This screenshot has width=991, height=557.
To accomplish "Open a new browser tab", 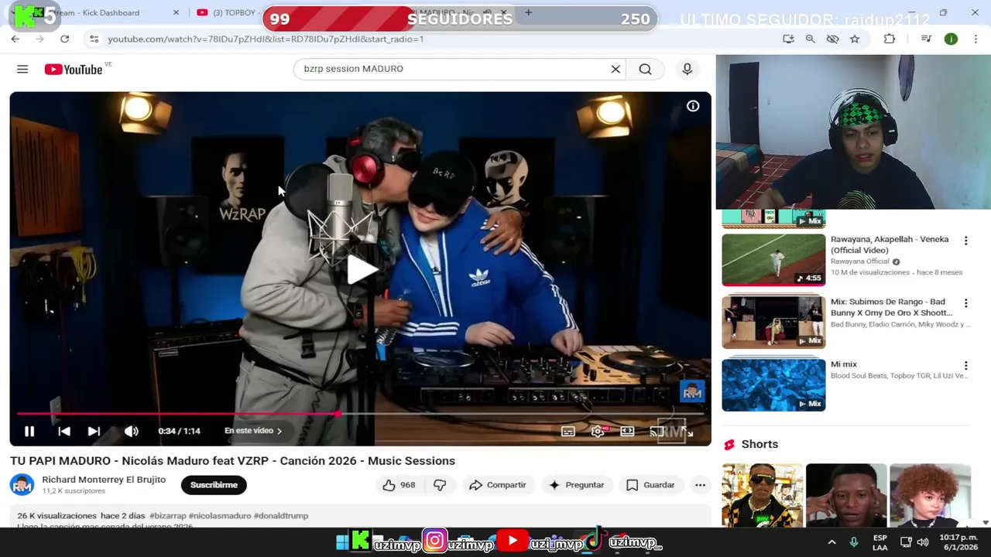I will [528, 12].
